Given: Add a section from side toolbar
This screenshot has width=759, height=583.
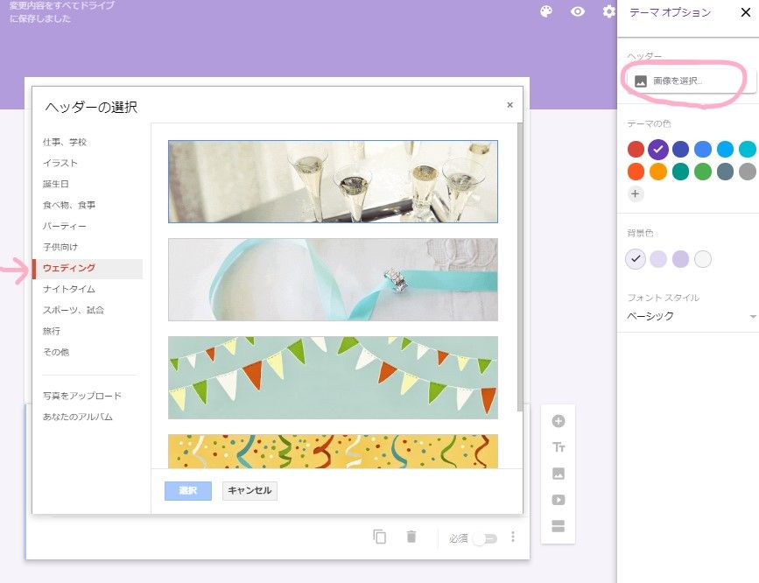Looking at the screenshot, I should [x=559, y=526].
